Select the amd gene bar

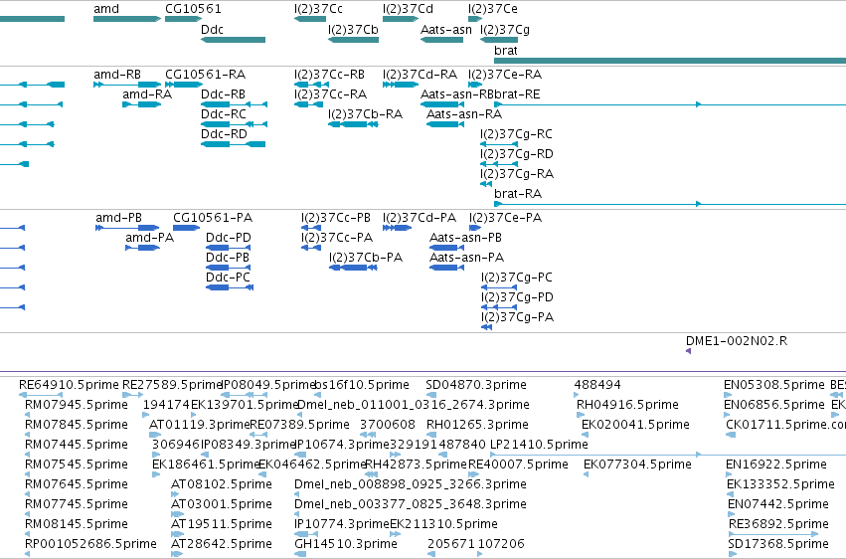click(x=127, y=19)
